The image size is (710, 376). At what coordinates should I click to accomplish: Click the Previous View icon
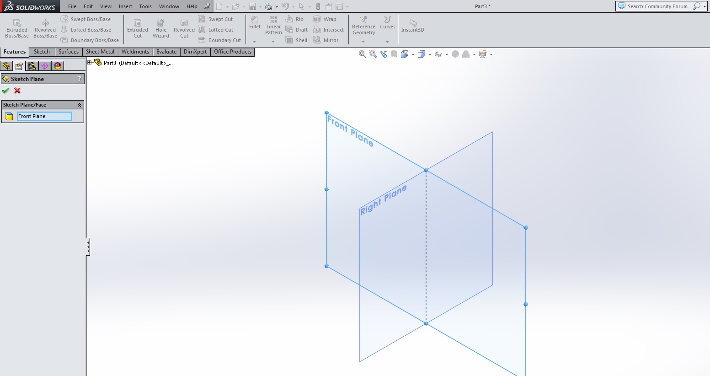[x=383, y=54]
